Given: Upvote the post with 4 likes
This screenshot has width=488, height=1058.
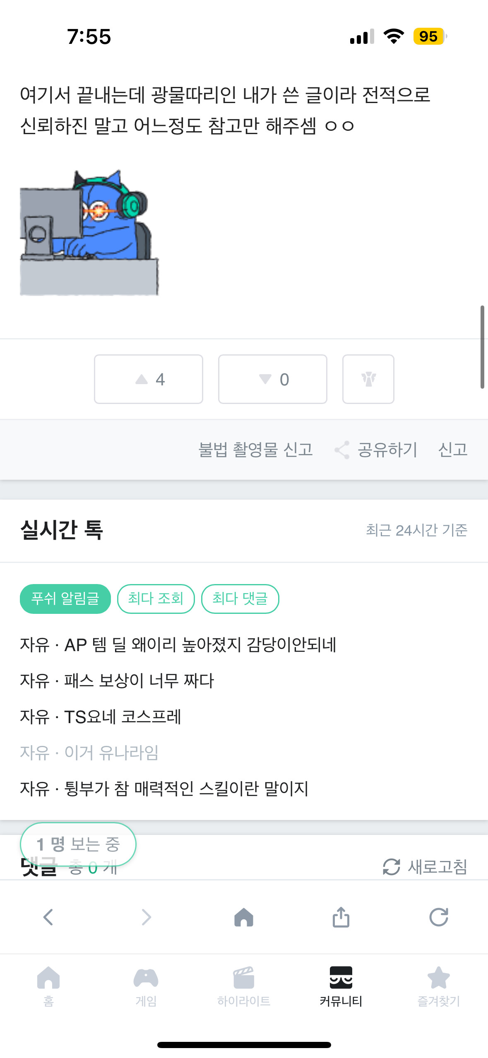Looking at the screenshot, I should coord(149,379).
